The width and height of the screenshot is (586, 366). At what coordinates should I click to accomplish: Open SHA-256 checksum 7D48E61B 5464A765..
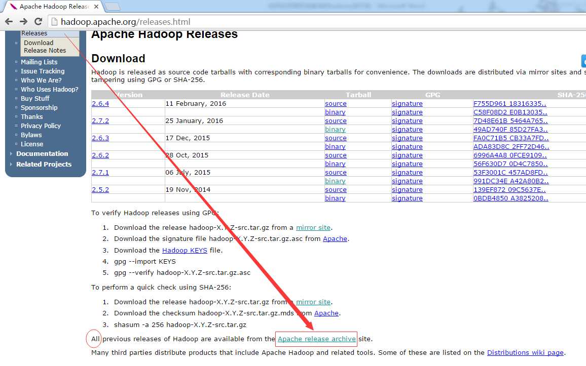(510, 121)
